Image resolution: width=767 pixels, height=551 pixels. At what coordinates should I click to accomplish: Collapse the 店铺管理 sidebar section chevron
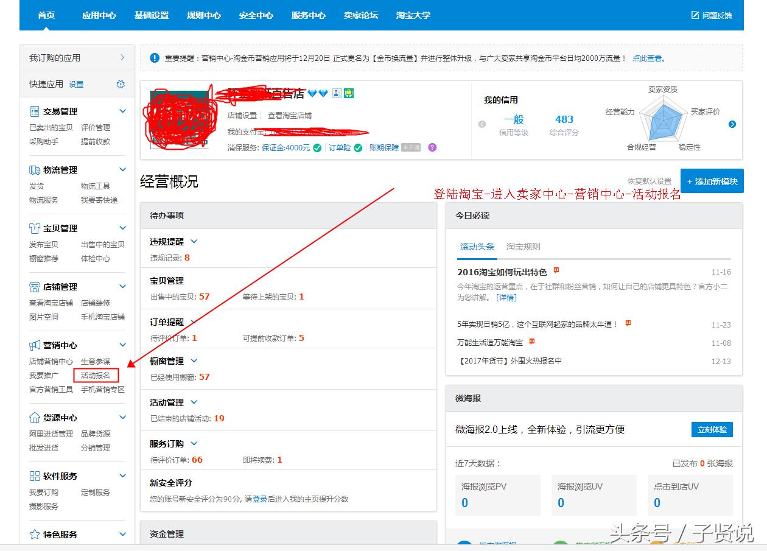[122, 287]
